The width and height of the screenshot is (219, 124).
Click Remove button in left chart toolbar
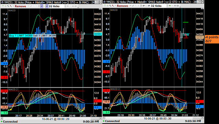point(20,6)
